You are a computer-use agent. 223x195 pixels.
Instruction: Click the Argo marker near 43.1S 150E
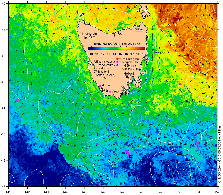coord(180,84)
